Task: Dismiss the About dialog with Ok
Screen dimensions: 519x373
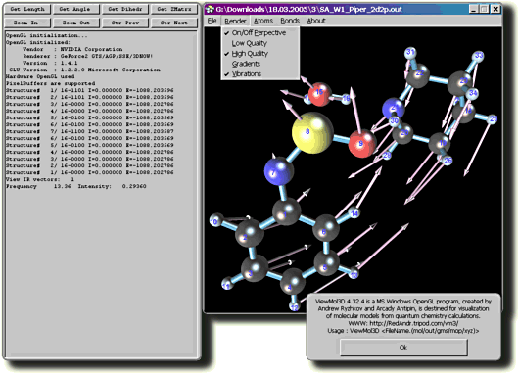Action: (403, 348)
